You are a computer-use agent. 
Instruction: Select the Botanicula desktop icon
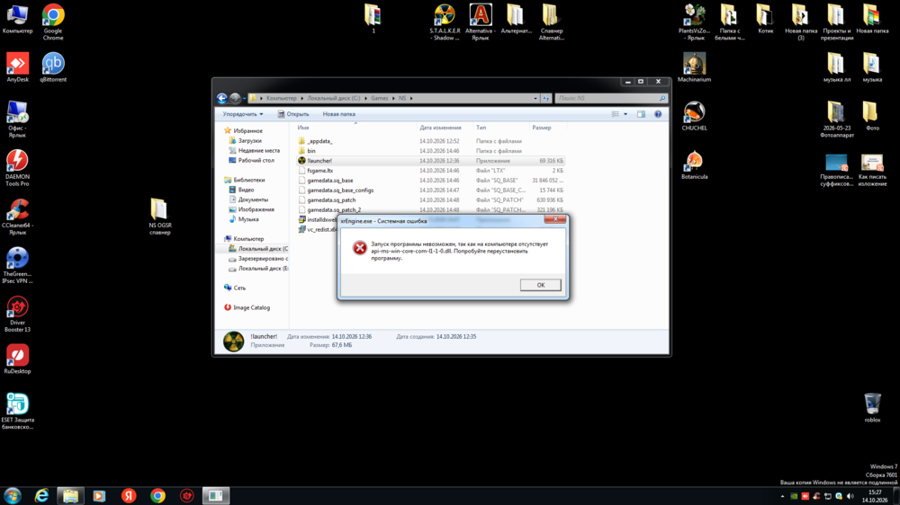694,164
